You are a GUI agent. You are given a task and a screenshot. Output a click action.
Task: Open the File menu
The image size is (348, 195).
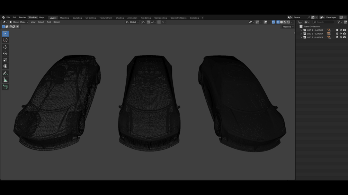(8, 17)
